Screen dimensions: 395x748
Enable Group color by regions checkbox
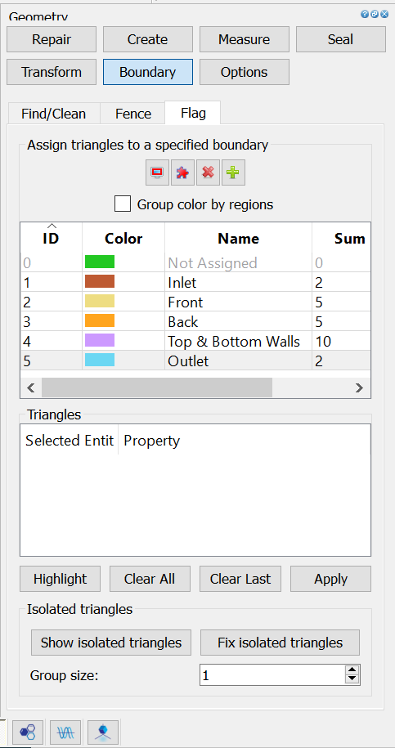tap(123, 204)
